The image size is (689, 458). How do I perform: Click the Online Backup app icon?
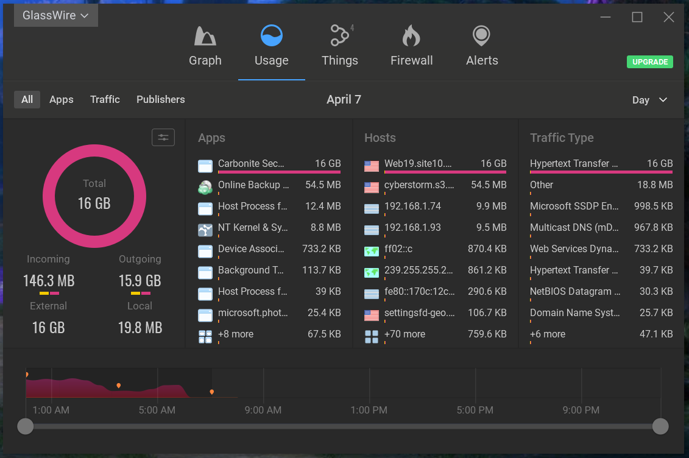point(205,185)
